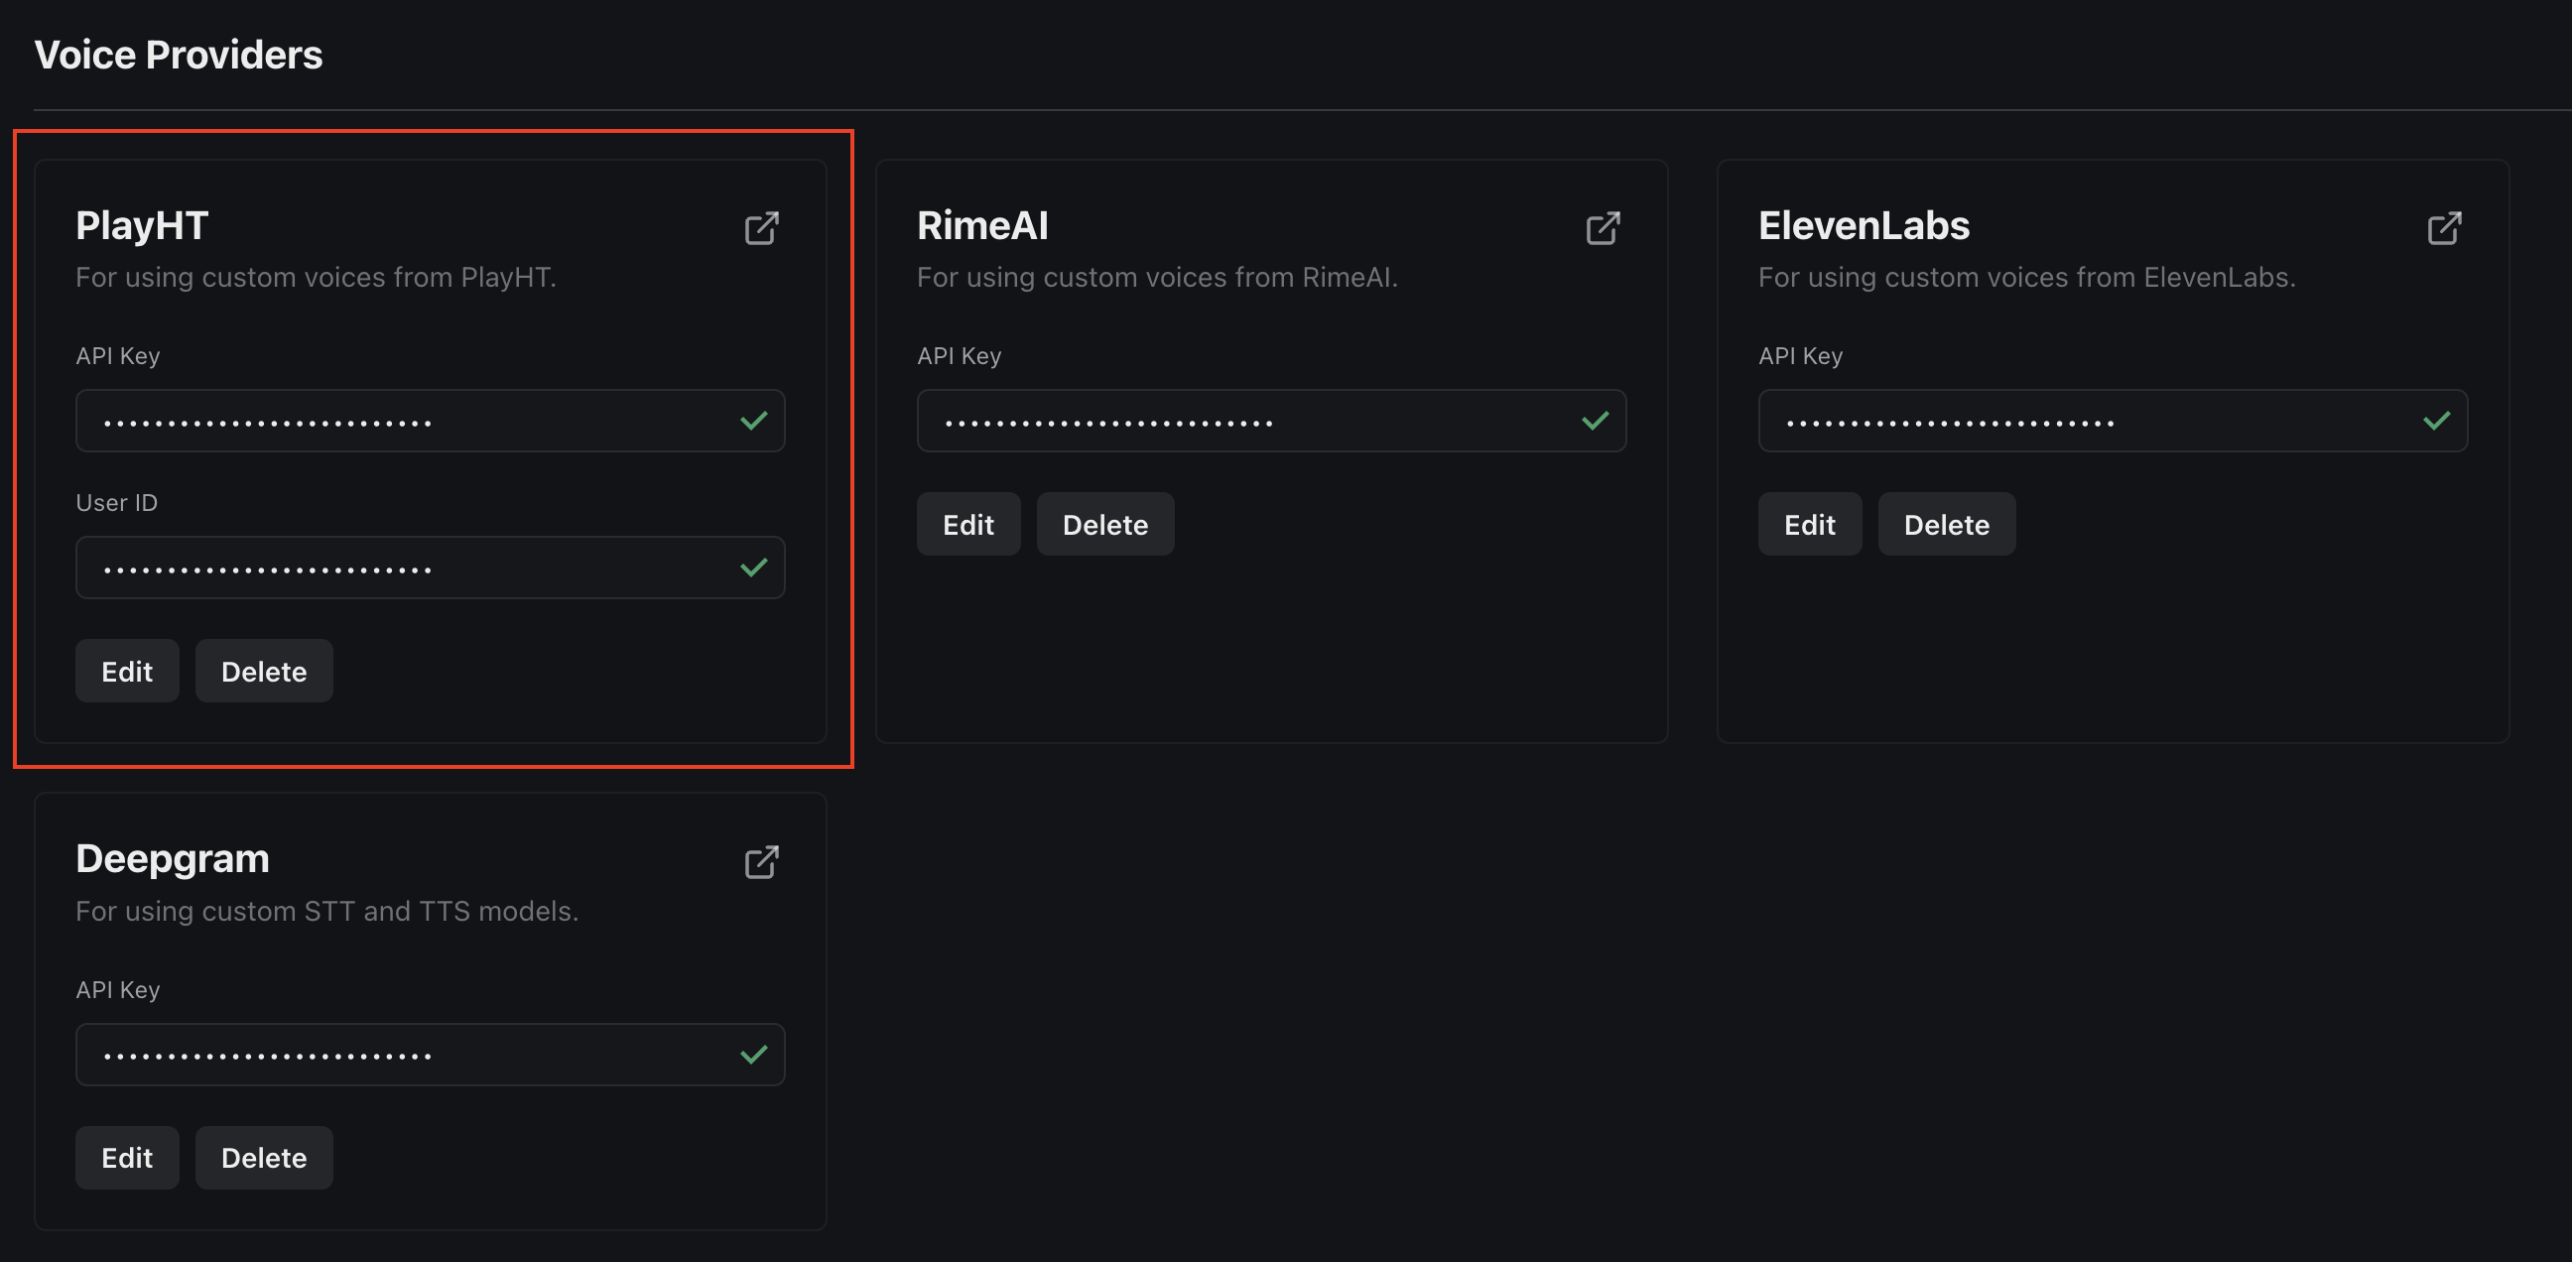
Task: Edit the RimeAI API key
Action: click(967, 524)
